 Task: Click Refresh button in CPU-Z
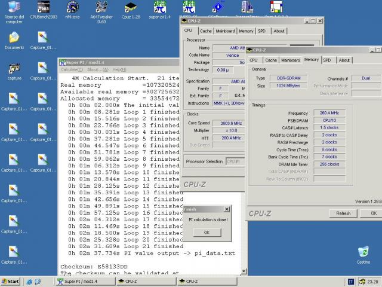[x=343, y=213]
